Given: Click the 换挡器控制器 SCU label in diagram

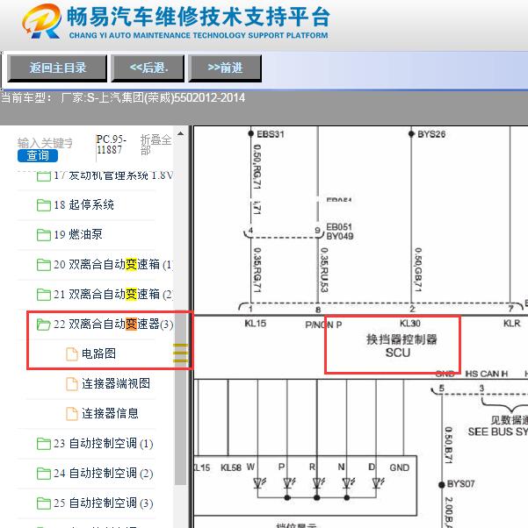Looking at the screenshot, I should click(401, 346).
